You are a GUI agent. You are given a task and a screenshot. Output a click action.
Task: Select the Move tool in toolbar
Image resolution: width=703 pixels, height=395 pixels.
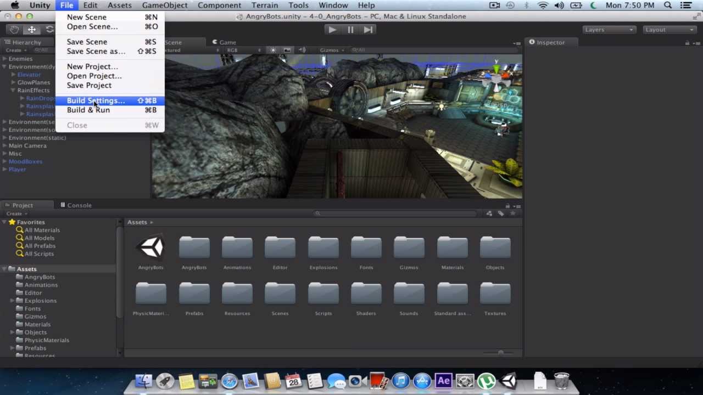click(32, 30)
